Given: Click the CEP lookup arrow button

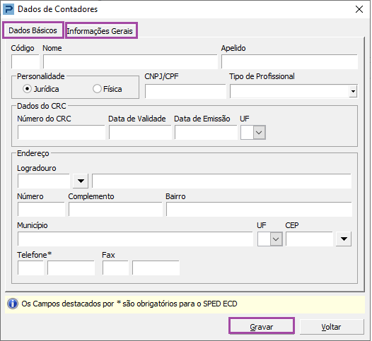Looking at the screenshot, I should pyautogui.click(x=344, y=239).
